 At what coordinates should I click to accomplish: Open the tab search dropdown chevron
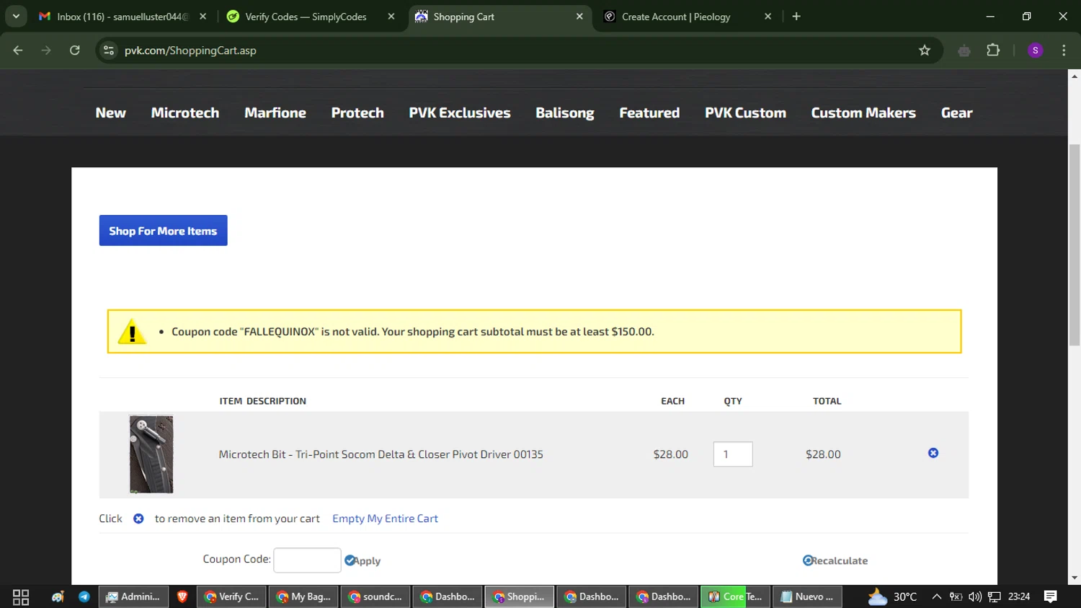16,16
